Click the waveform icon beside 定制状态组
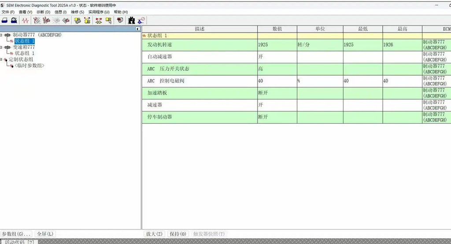451x244 pixels. (x=5, y=59)
